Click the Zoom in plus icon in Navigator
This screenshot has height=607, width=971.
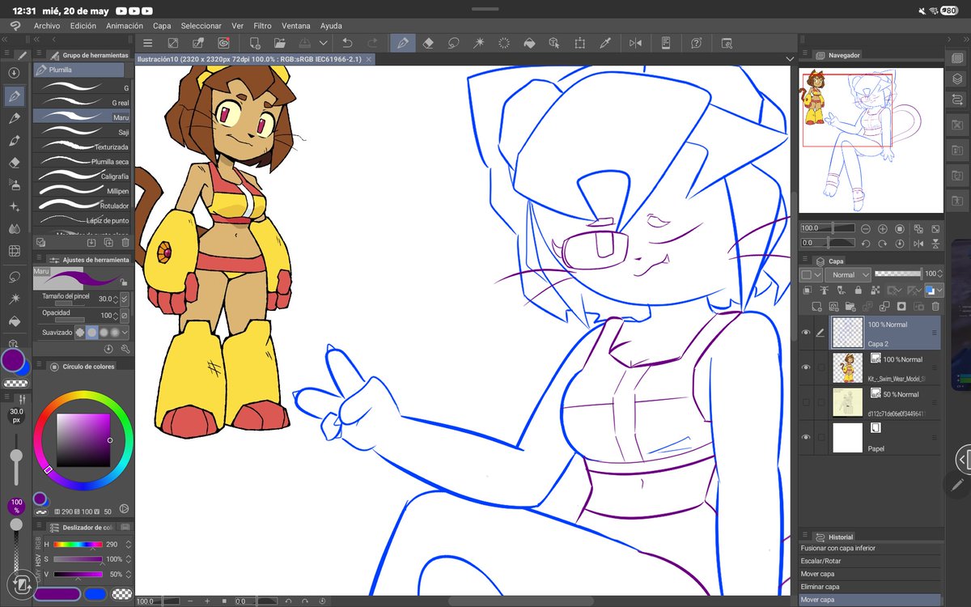pos(881,229)
